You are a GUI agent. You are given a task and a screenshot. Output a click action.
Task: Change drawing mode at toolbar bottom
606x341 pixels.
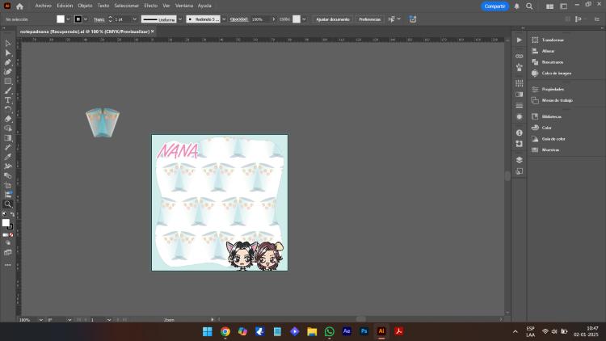pos(8,242)
